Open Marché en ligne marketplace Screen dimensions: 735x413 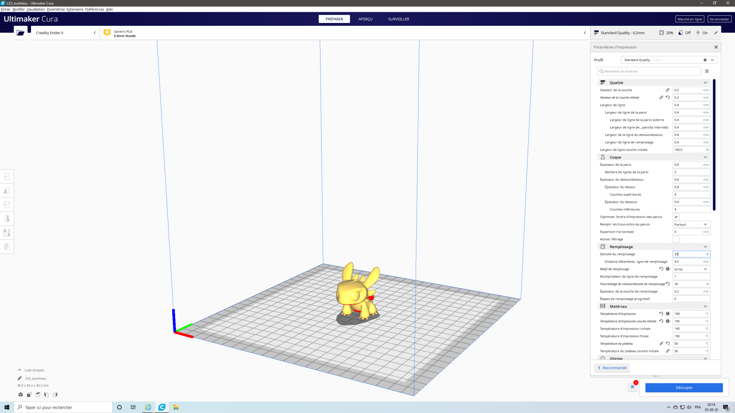[690, 19]
